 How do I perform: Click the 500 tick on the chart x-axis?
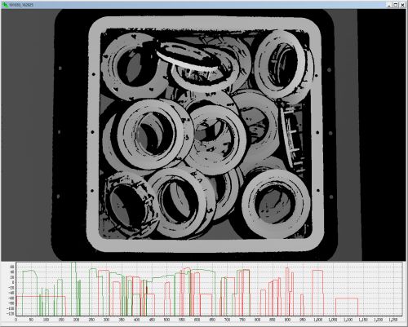(166, 320)
